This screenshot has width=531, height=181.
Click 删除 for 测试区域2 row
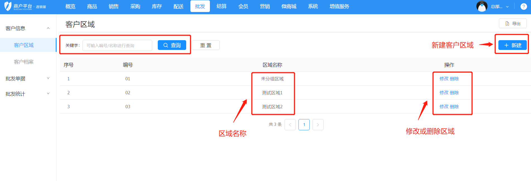coord(454,107)
